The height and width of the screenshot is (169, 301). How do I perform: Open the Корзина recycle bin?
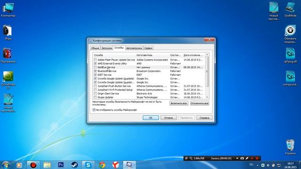pyautogui.click(x=290, y=147)
